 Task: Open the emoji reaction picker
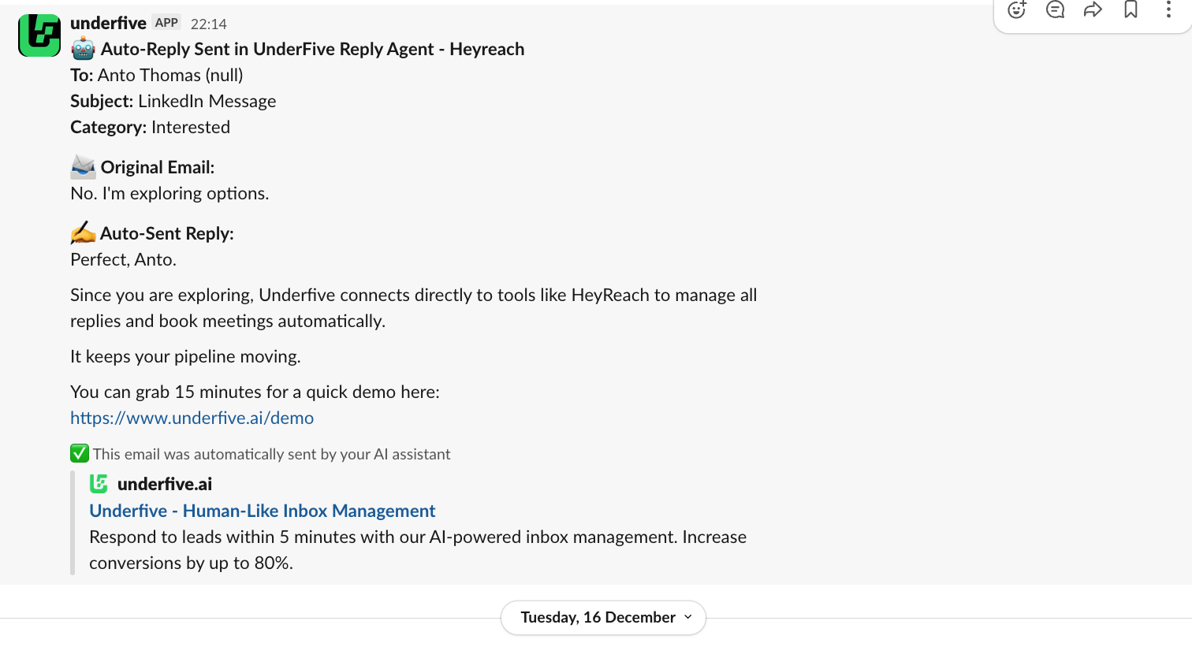tap(1017, 10)
